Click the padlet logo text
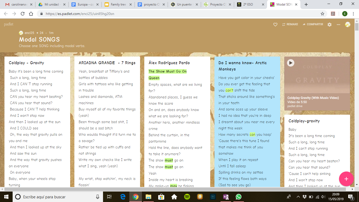 9,24
